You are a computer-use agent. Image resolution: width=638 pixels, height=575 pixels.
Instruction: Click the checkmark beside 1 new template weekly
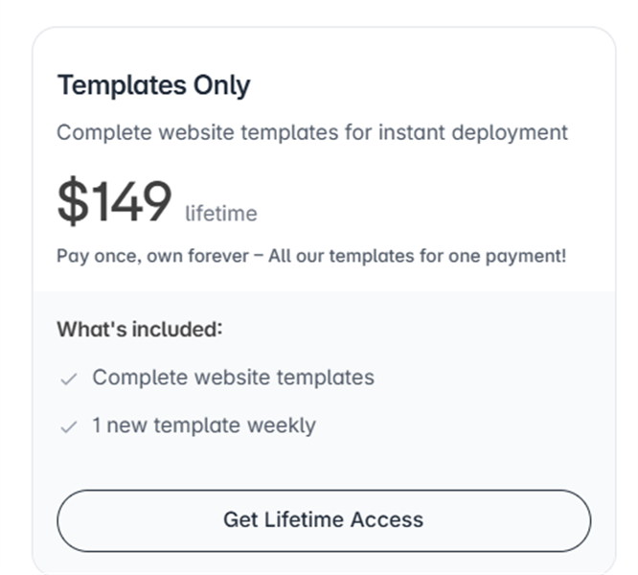(x=68, y=427)
